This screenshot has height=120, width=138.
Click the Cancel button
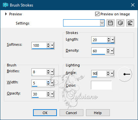(x=71, y=113)
